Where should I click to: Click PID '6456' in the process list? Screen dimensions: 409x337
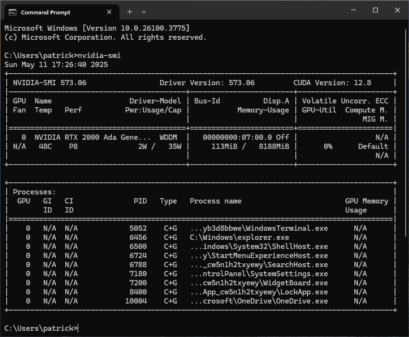click(x=138, y=237)
